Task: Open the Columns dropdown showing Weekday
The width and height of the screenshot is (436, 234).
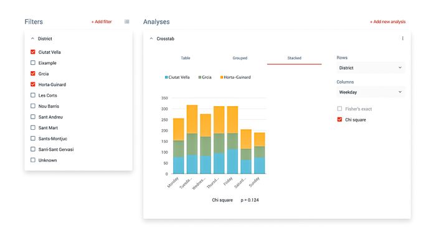Action: tap(371, 92)
